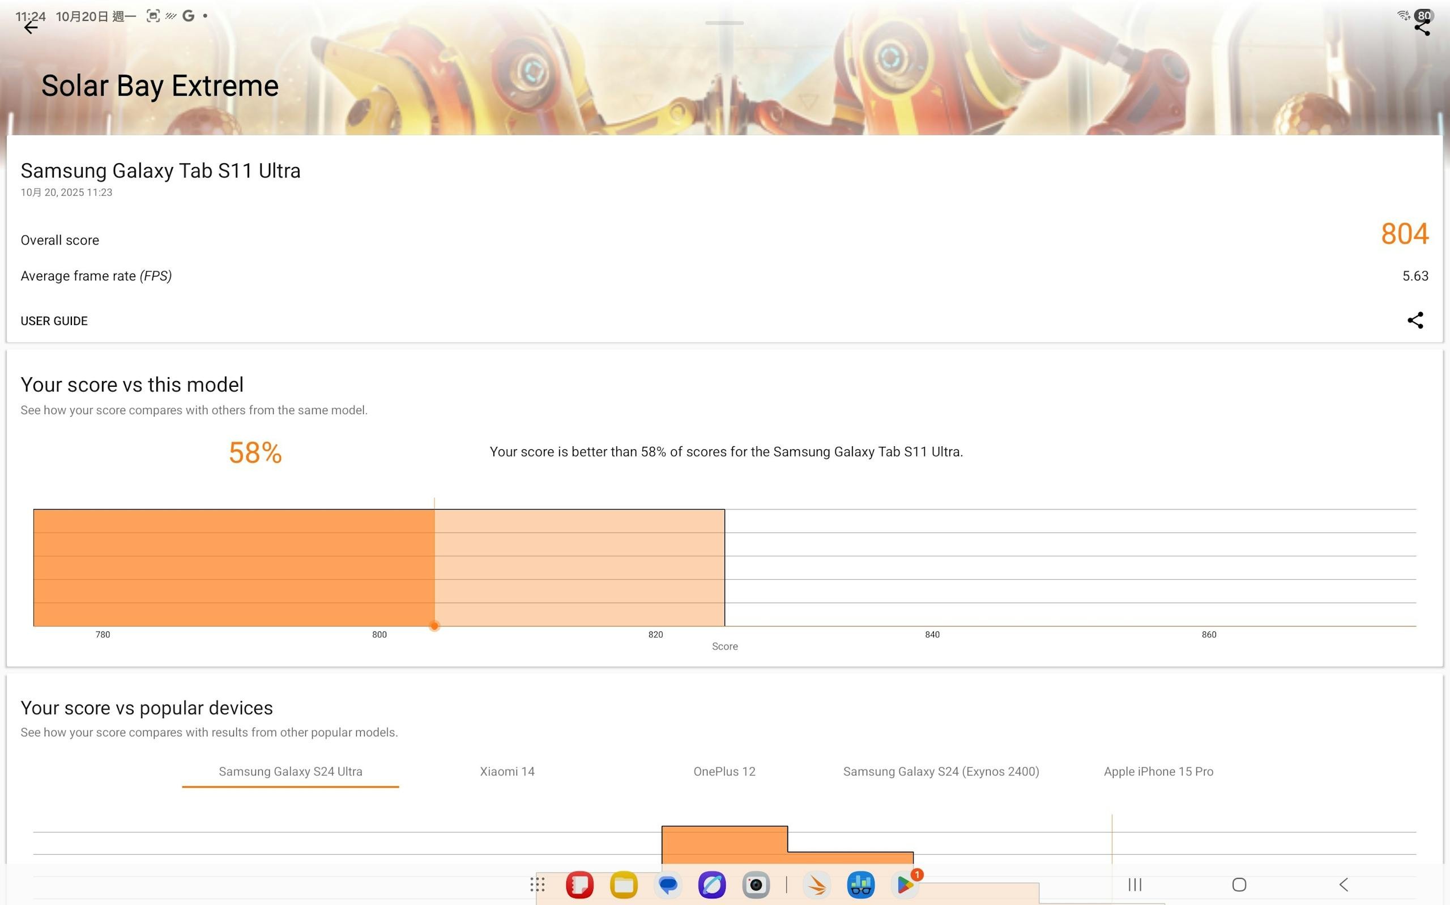Open the USER GUIDE link
The height and width of the screenshot is (905, 1450).
pos(54,321)
